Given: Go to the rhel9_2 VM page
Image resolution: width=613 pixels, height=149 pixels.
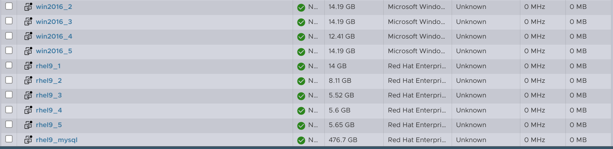Looking at the screenshot, I should (x=49, y=80).
